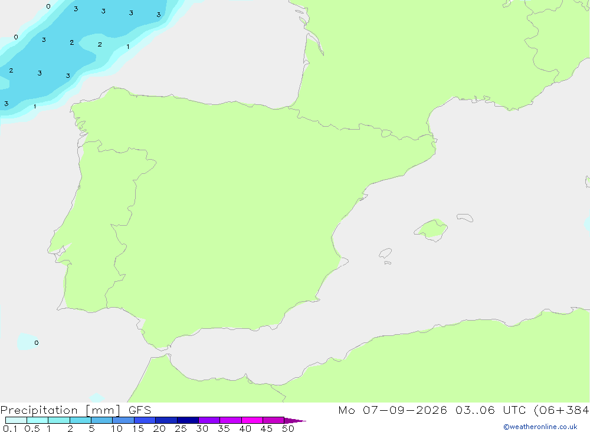590x432 pixels.
Task: Click the Menorca island outline
Action: point(465,217)
